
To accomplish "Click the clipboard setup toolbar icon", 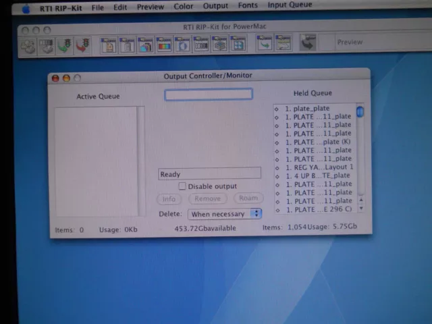I will point(127,45).
